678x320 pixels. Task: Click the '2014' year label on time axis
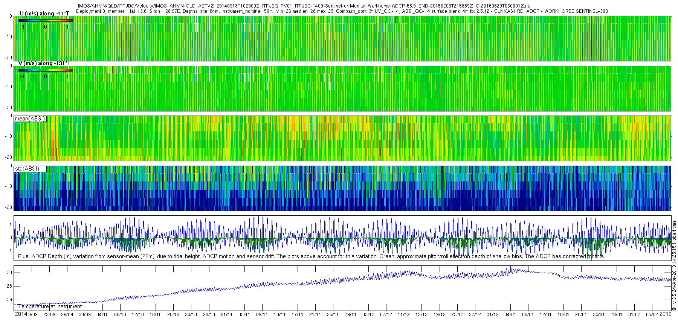(21, 314)
